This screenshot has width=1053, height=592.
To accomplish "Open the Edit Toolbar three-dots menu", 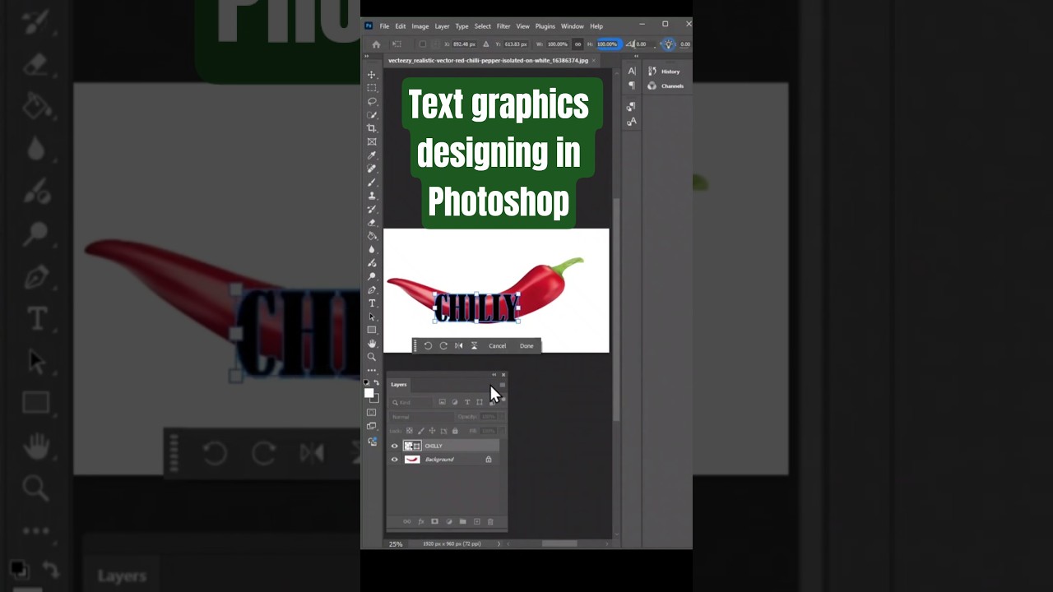I will (x=372, y=370).
